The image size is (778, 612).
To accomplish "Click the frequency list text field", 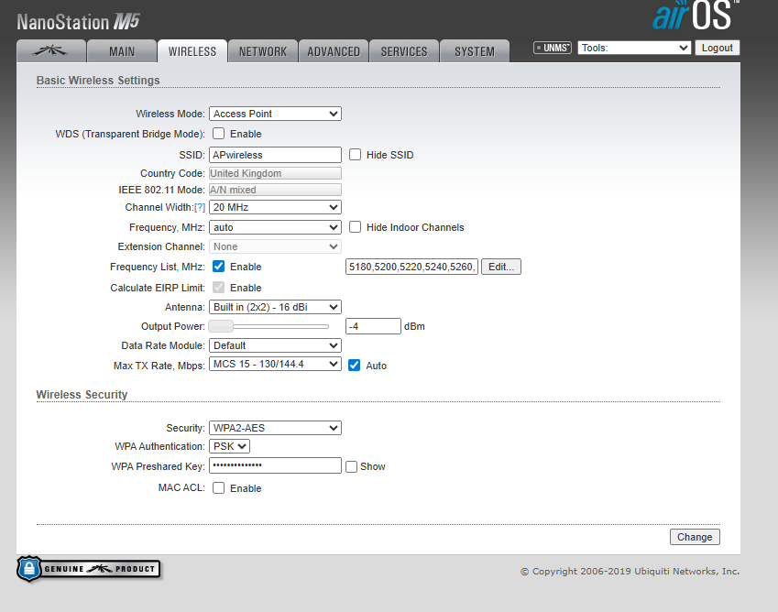I will click(411, 267).
